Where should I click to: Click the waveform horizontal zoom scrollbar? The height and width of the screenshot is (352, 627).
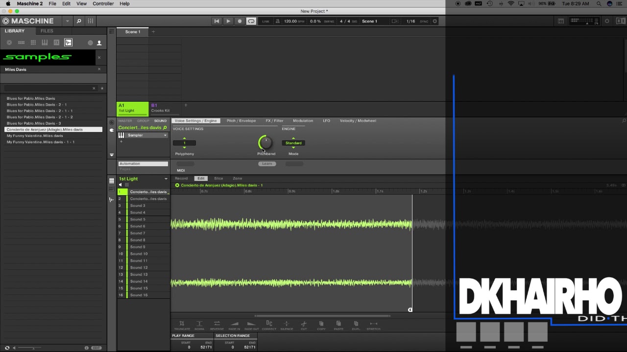[322, 316]
